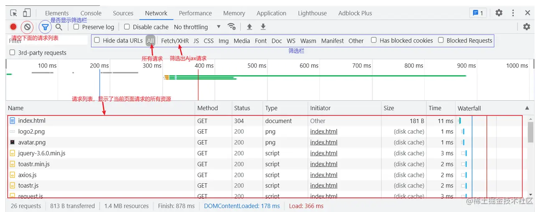Select the All filter type
Image resolution: width=540 pixels, height=212 pixels.
click(x=150, y=40)
